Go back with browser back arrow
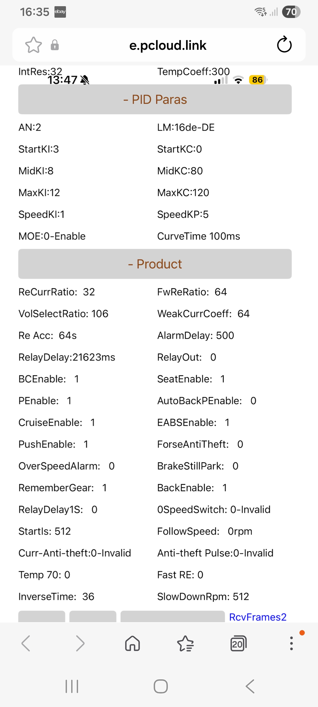This screenshot has height=707, width=318. tap(26, 643)
